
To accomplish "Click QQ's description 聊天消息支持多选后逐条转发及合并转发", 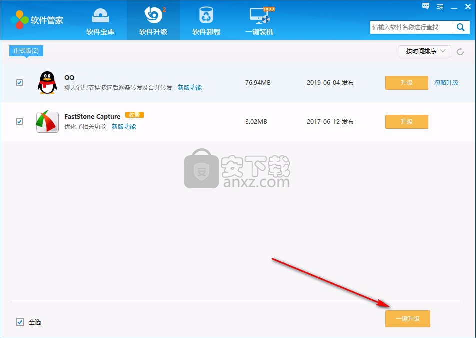I will [x=118, y=87].
